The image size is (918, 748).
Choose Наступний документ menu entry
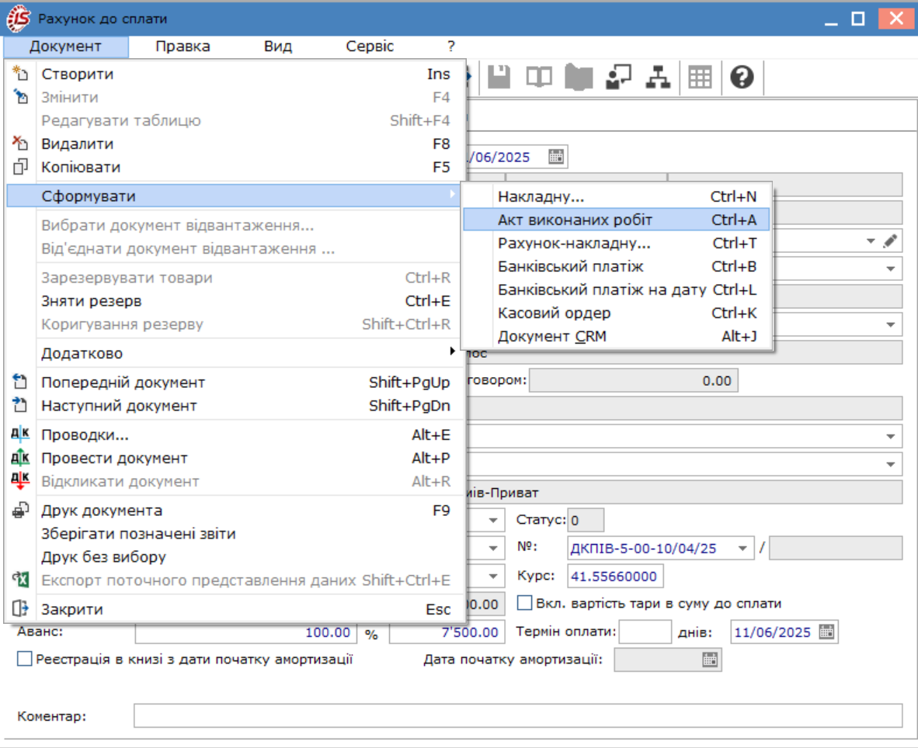coord(235,405)
